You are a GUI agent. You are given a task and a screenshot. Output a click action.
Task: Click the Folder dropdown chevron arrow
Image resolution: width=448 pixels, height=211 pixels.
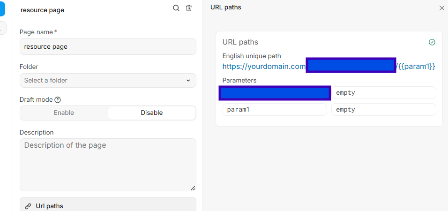pos(188,81)
